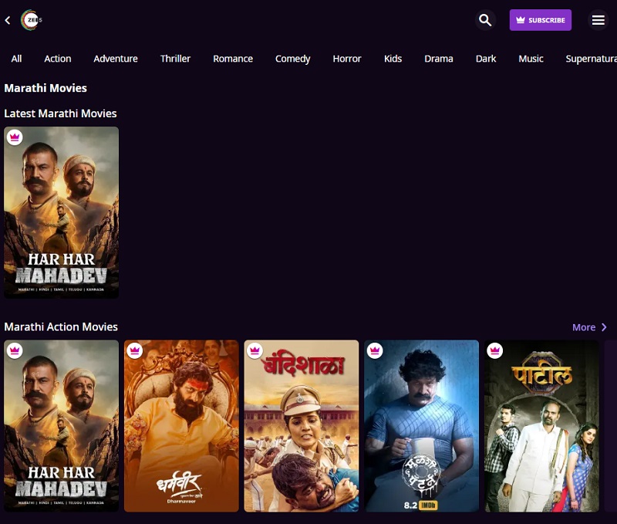
Task: Click the Marathi Action Movies section title
Action: 61,326
